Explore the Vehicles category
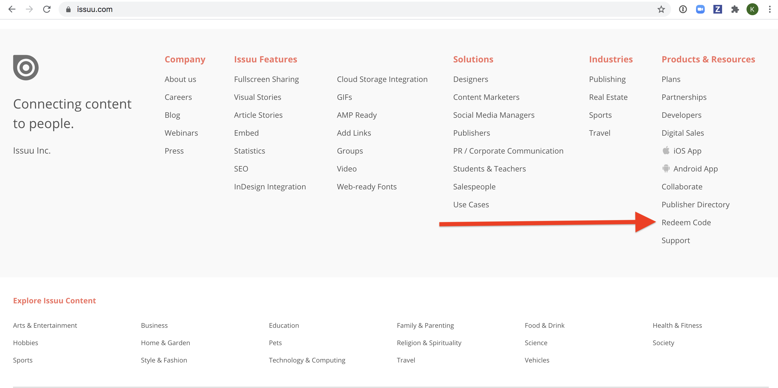Viewport: 778px width, 388px height. (537, 360)
